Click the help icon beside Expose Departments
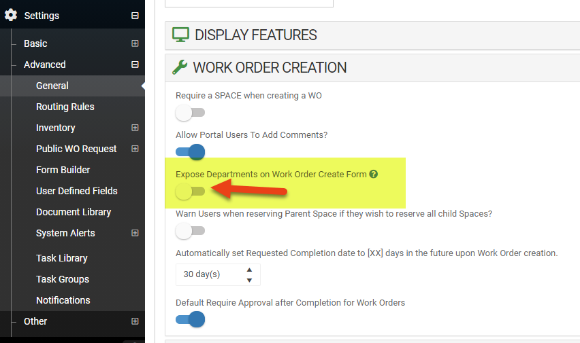 (x=374, y=175)
